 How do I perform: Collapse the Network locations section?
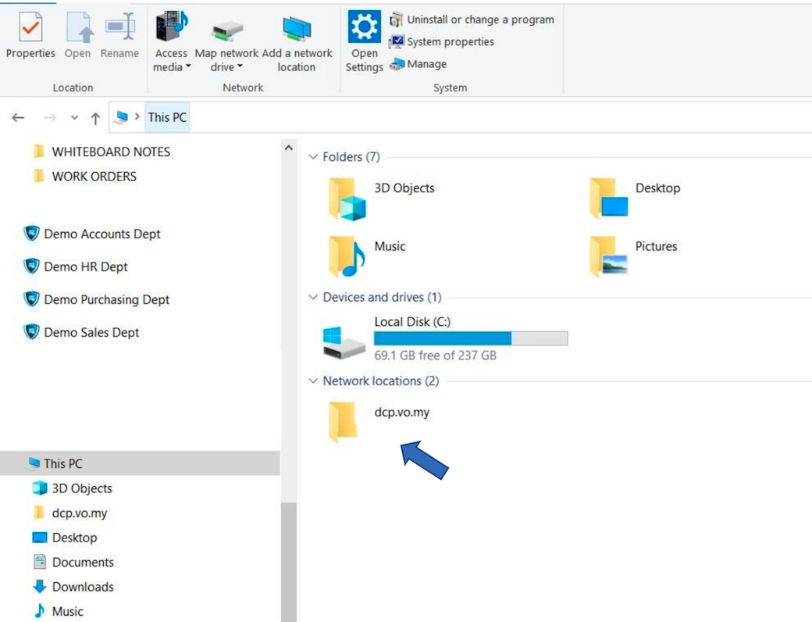coord(314,381)
